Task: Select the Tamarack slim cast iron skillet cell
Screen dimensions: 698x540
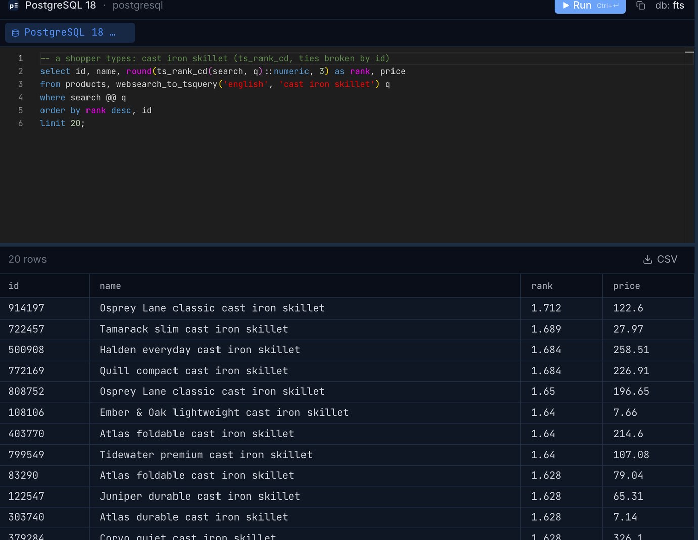Action: click(x=304, y=329)
